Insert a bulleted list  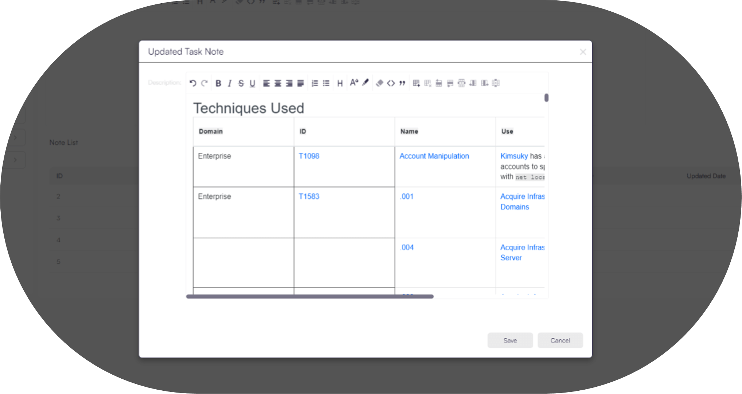coord(326,83)
